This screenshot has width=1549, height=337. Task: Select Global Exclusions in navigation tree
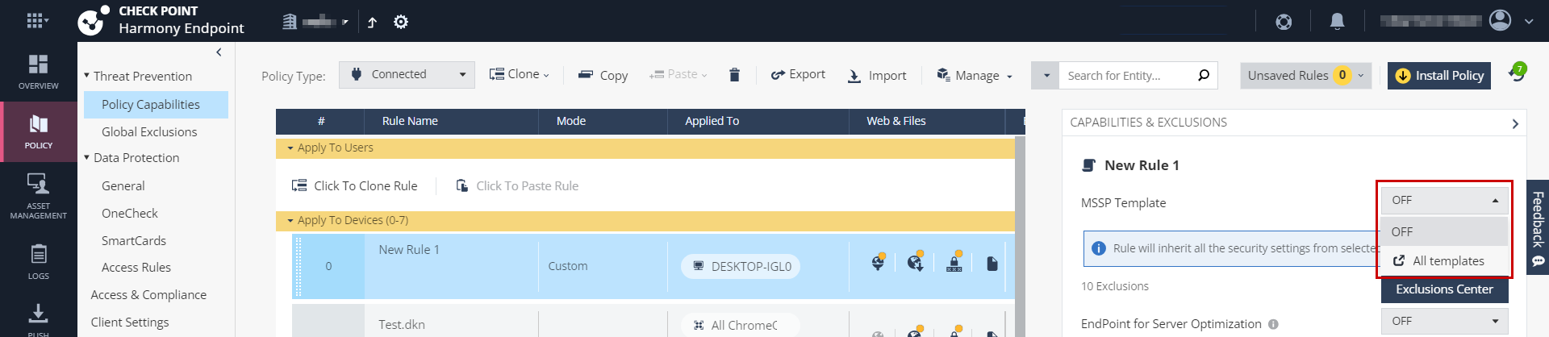point(149,131)
